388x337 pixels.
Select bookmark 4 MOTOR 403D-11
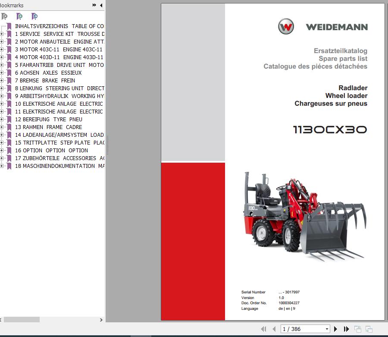tap(59, 57)
